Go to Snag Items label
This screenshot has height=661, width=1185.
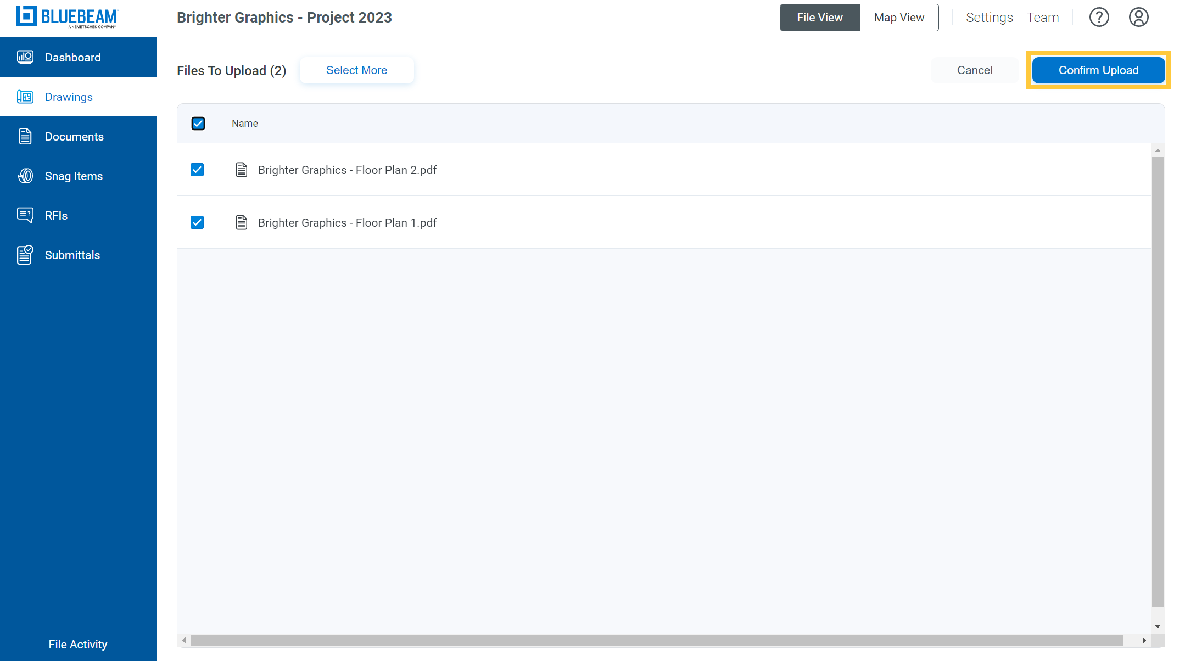(x=74, y=176)
